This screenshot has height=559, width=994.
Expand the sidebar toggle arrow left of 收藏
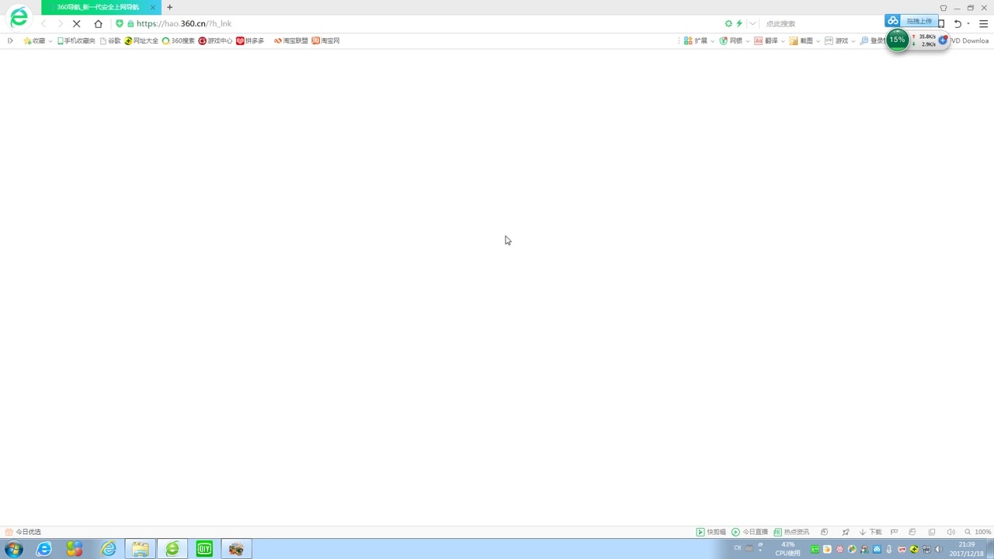pyautogui.click(x=10, y=41)
